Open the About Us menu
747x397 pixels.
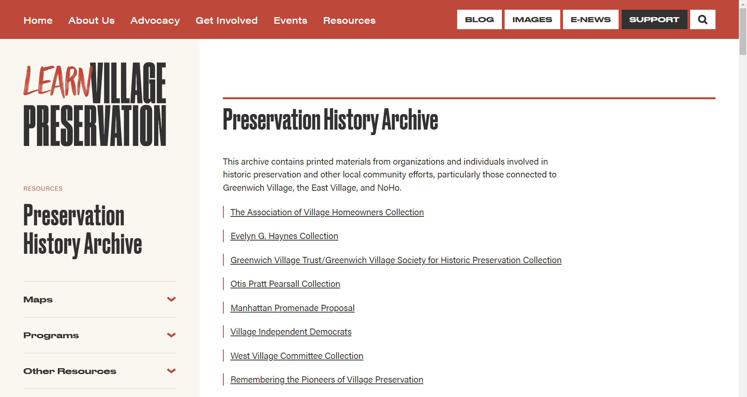coord(91,20)
